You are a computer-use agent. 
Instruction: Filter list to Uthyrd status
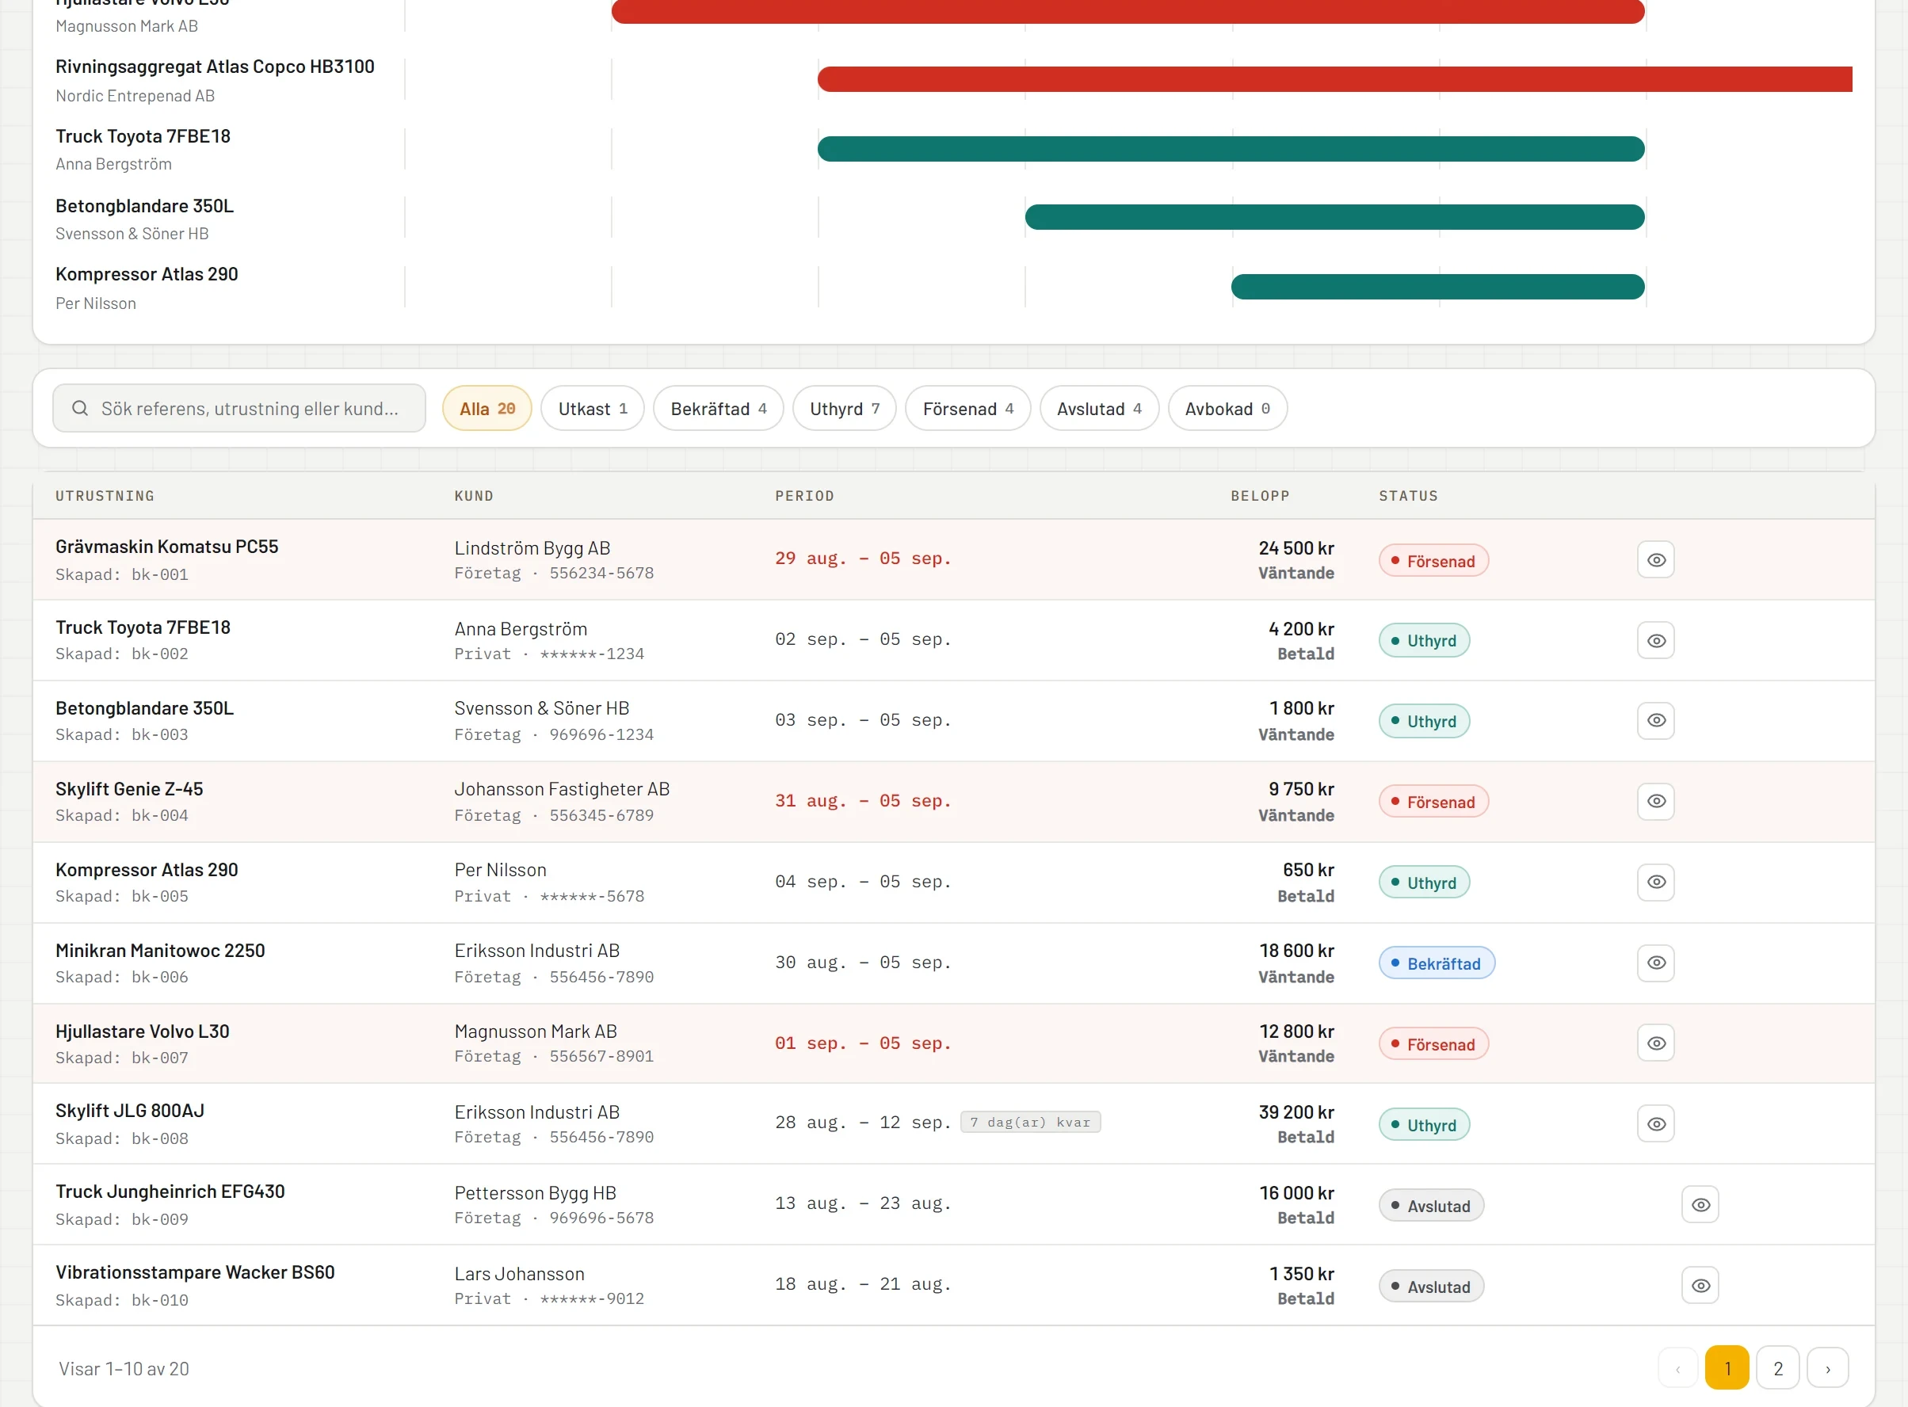point(845,409)
